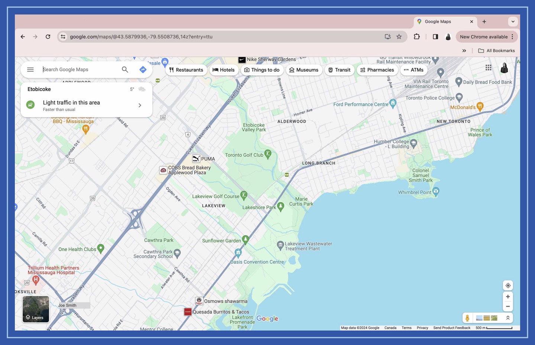Viewport: 535px width, 345px height.
Task: Open the Google Maps hamburger menu
Action: pos(30,69)
